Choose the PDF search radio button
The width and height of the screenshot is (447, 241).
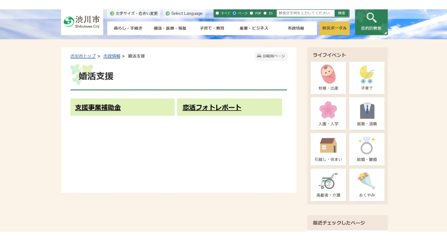[x=251, y=13]
